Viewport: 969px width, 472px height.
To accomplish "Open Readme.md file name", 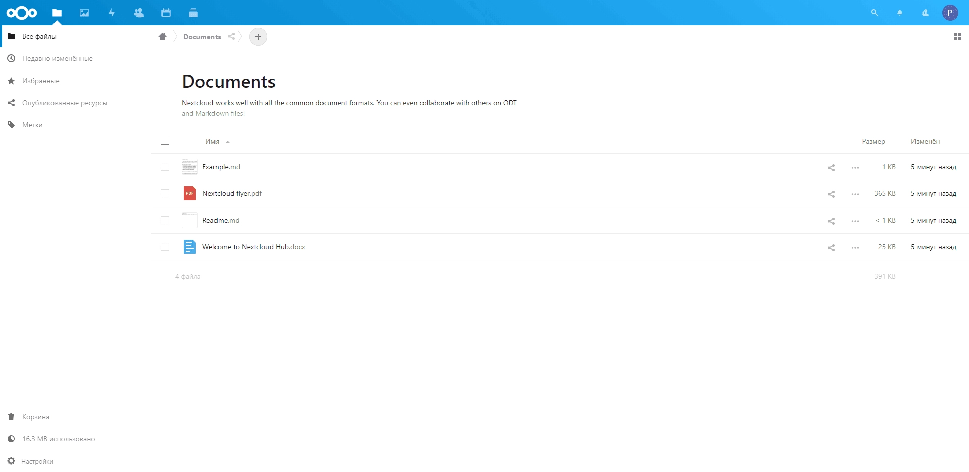I will [x=221, y=220].
